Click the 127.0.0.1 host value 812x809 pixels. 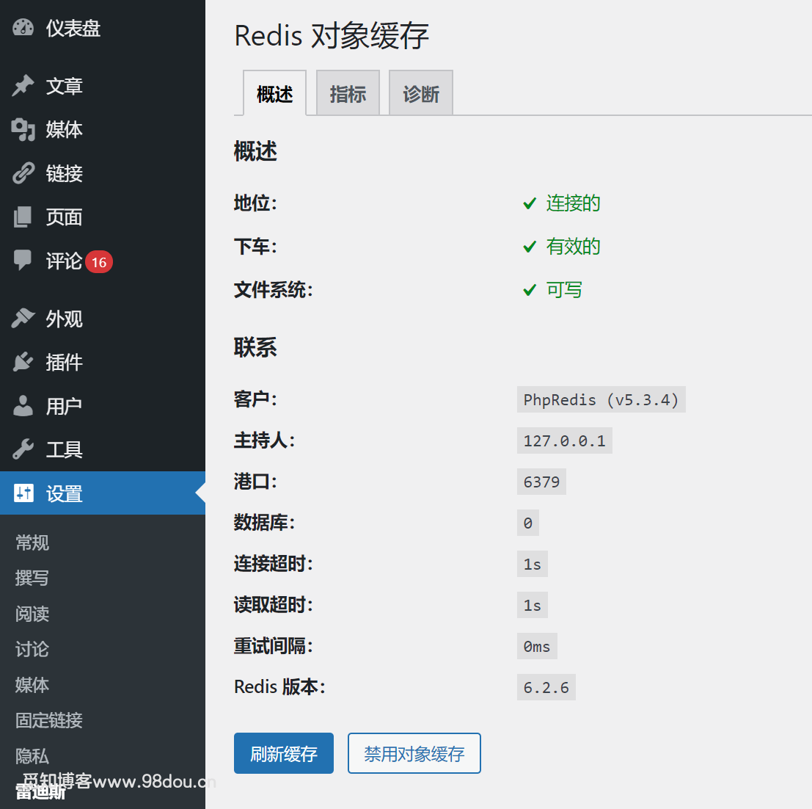pos(565,440)
